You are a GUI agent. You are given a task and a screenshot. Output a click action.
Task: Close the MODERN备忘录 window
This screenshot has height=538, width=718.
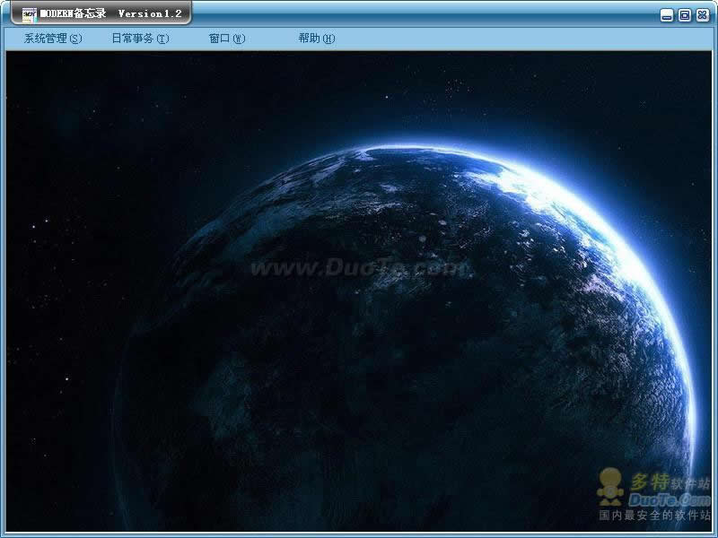coord(703,15)
